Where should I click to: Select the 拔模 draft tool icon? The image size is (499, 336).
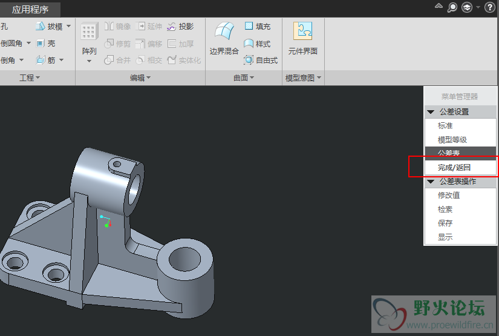pos(41,26)
